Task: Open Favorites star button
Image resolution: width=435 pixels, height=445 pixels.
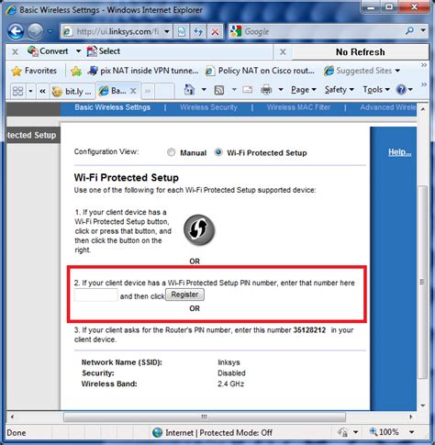Action: point(34,71)
